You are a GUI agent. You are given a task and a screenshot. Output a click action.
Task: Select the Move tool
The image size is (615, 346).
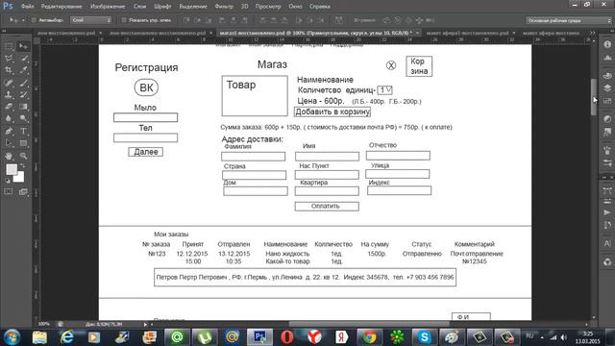point(23,47)
